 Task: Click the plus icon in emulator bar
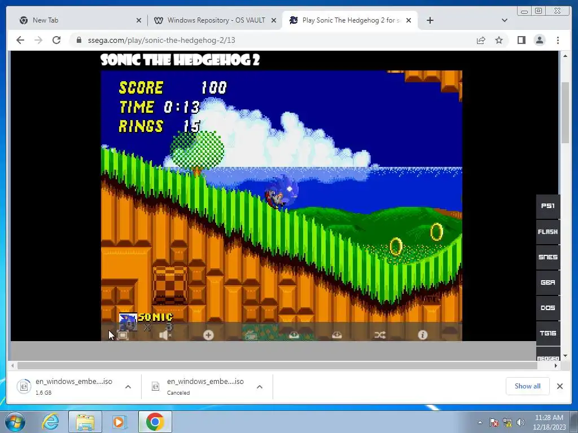pos(208,335)
